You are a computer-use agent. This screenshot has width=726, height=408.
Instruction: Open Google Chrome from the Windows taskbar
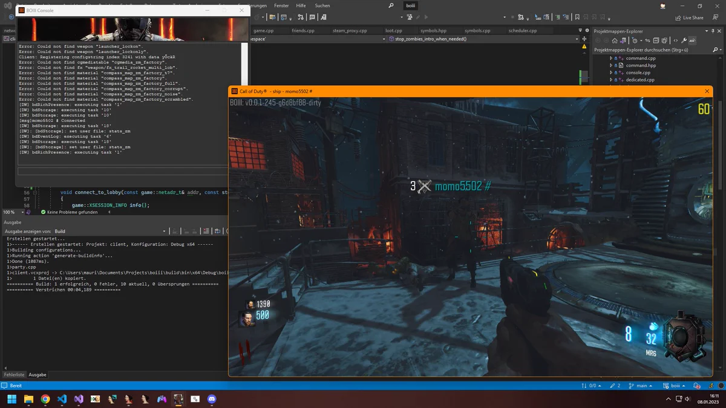coord(45,399)
